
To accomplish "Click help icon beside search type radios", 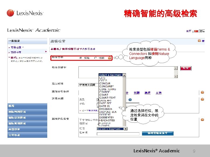I will click(x=110, y=58).
